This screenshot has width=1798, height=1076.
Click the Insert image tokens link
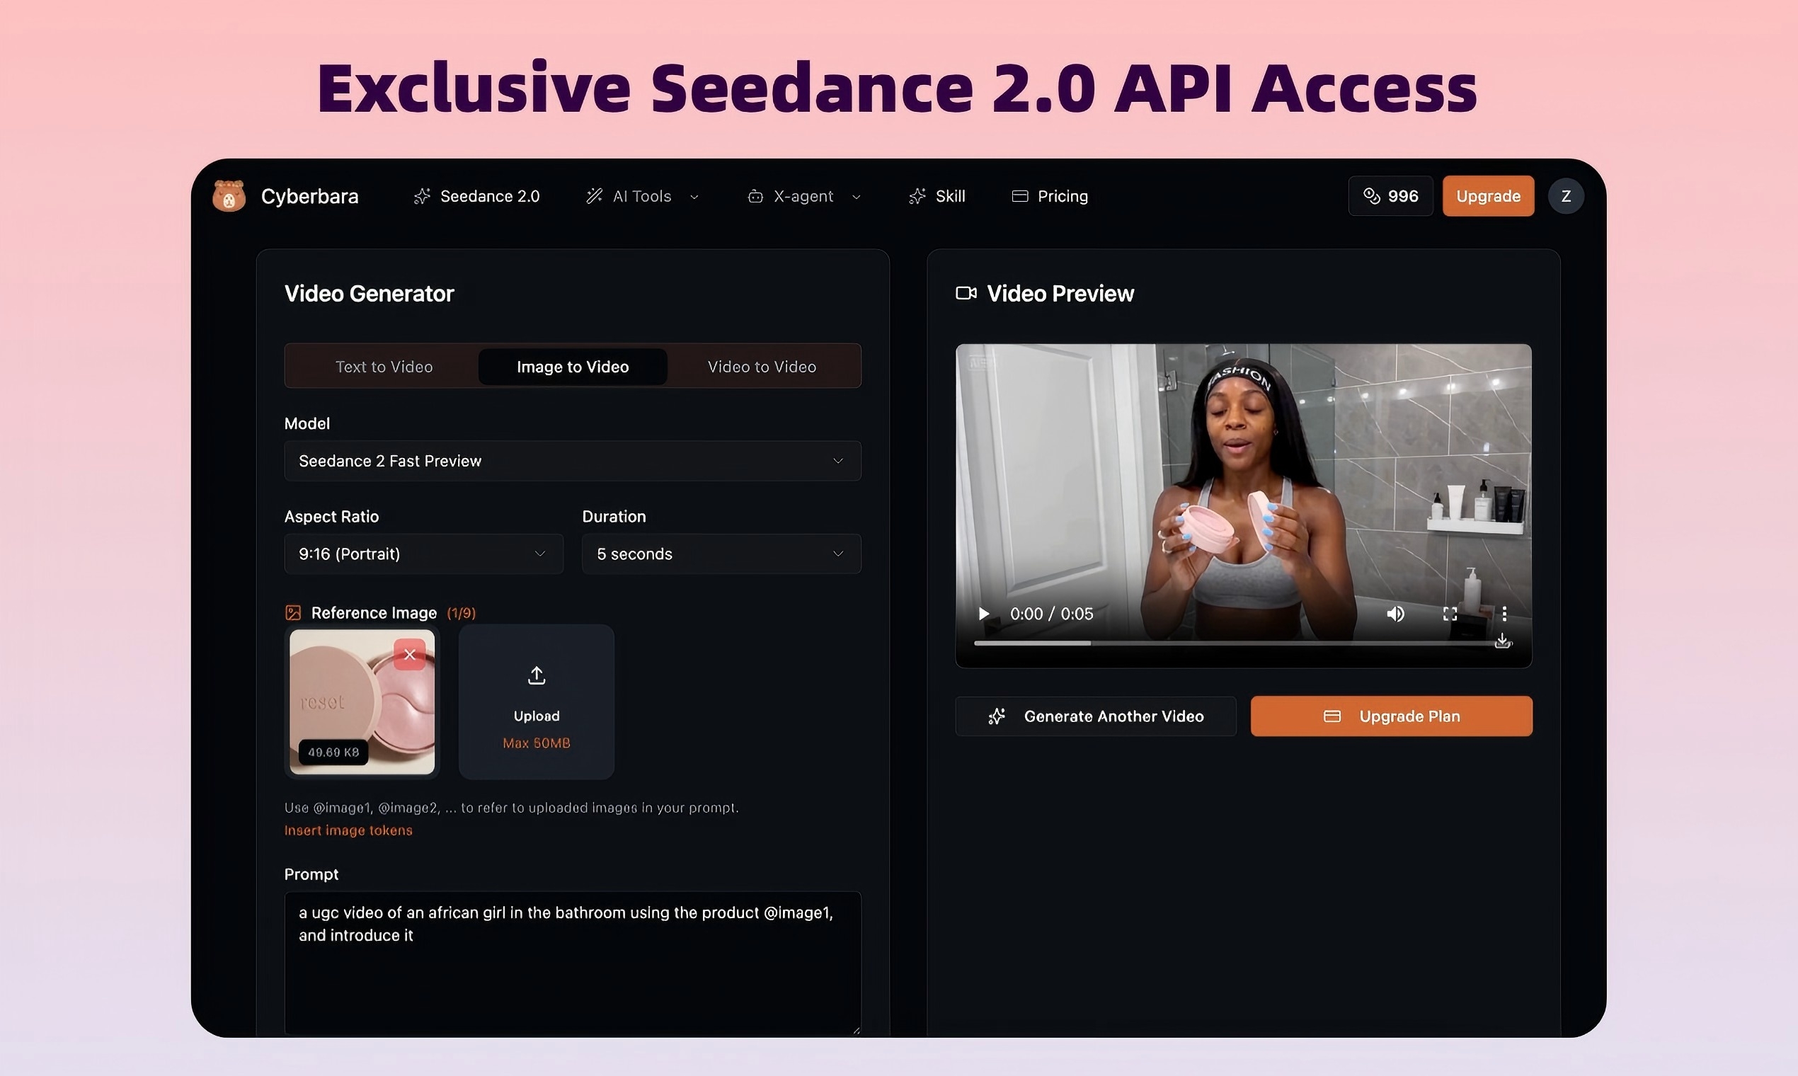point(348,830)
